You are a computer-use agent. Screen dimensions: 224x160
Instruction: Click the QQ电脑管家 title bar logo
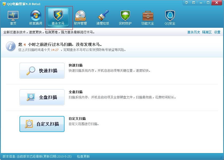coord(4,4)
